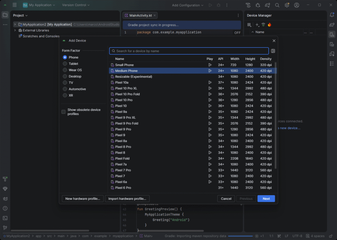Sort device table by Height column

(250, 59)
